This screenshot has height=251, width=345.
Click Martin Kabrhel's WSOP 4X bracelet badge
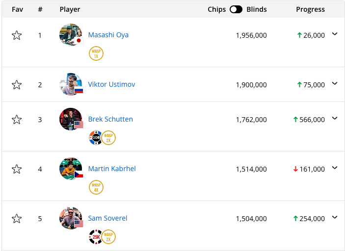(x=96, y=187)
